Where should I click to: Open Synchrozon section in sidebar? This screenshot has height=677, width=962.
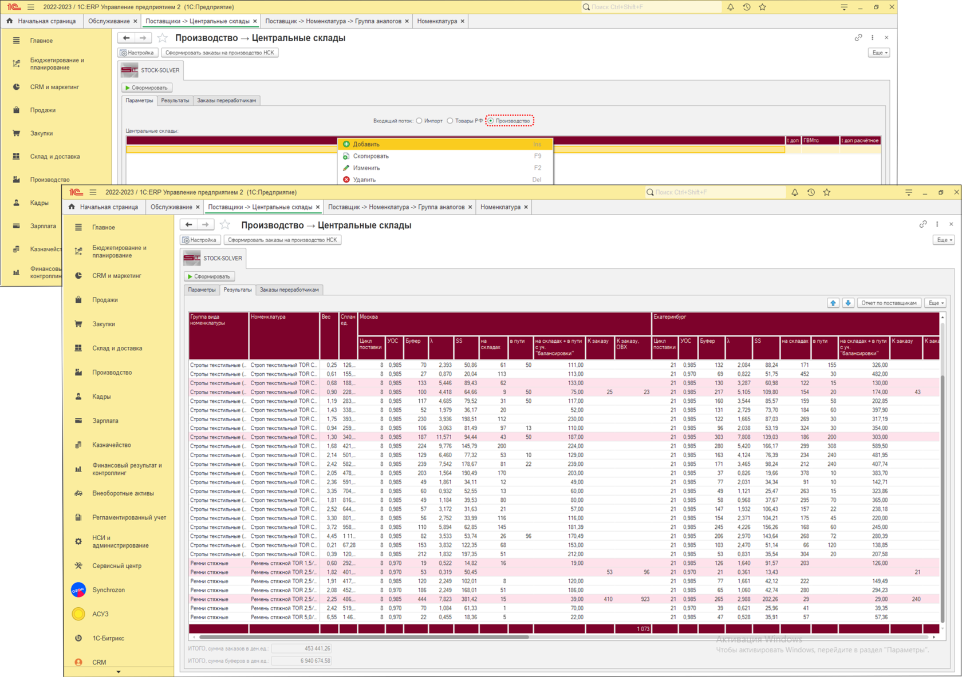coord(108,590)
